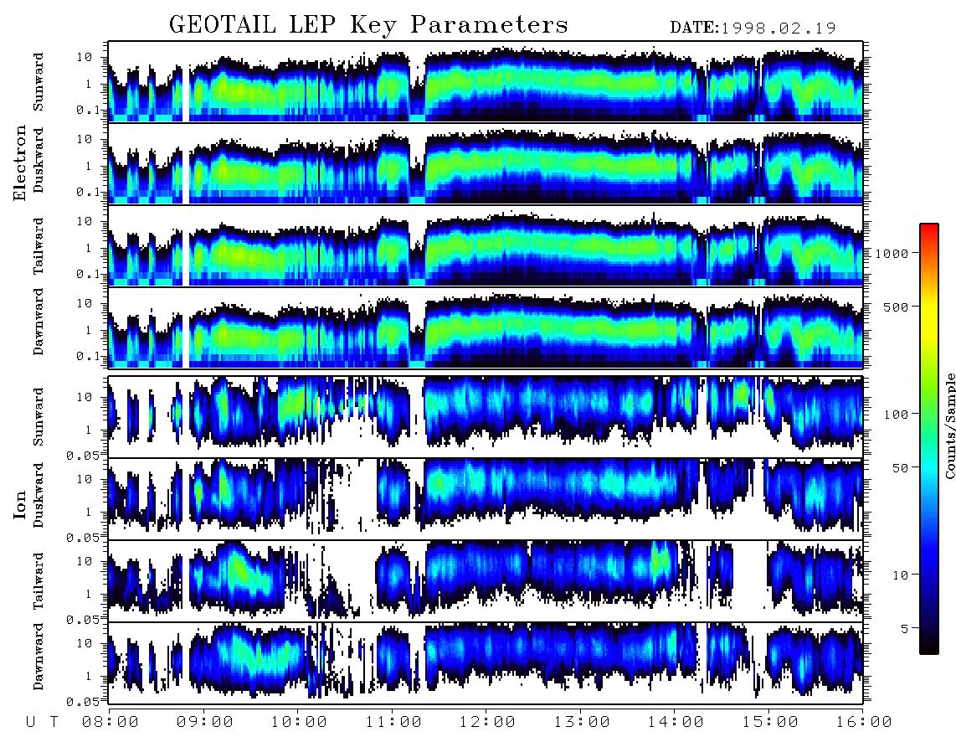
Task: Select the Electron Tailward panel label
Action: [x=39, y=245]
